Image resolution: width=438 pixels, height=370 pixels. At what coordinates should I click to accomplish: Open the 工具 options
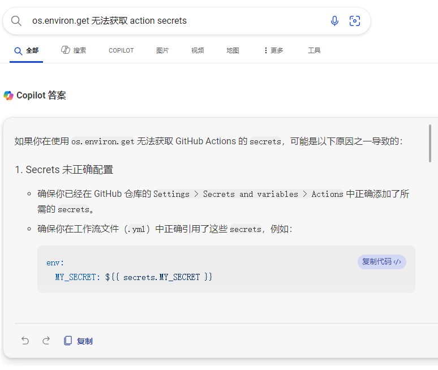[314, 50]
